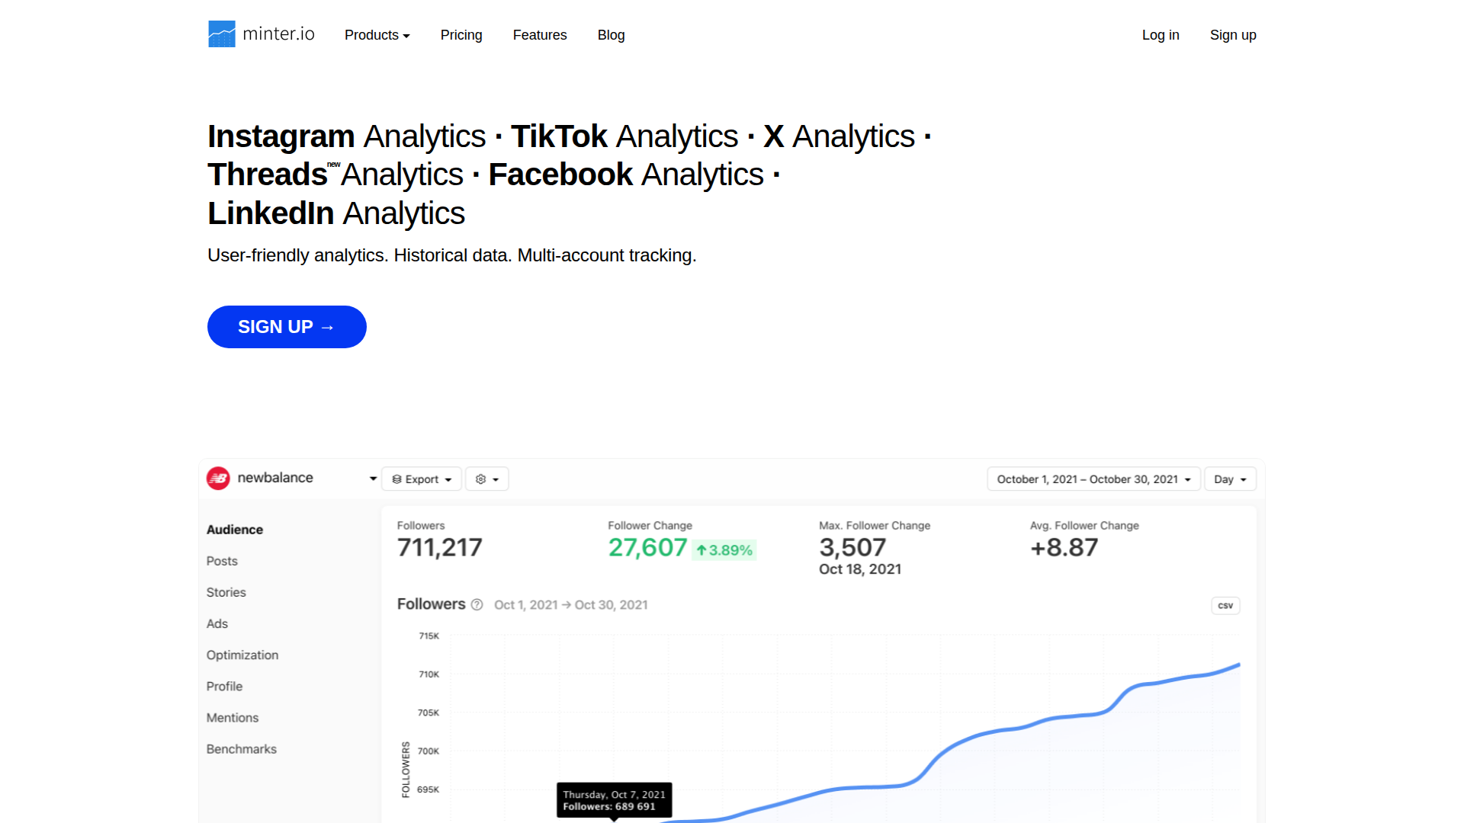Click the Followers help question-mark icon
This screenshot has width=1464, height=823.
tap(477, 604)
